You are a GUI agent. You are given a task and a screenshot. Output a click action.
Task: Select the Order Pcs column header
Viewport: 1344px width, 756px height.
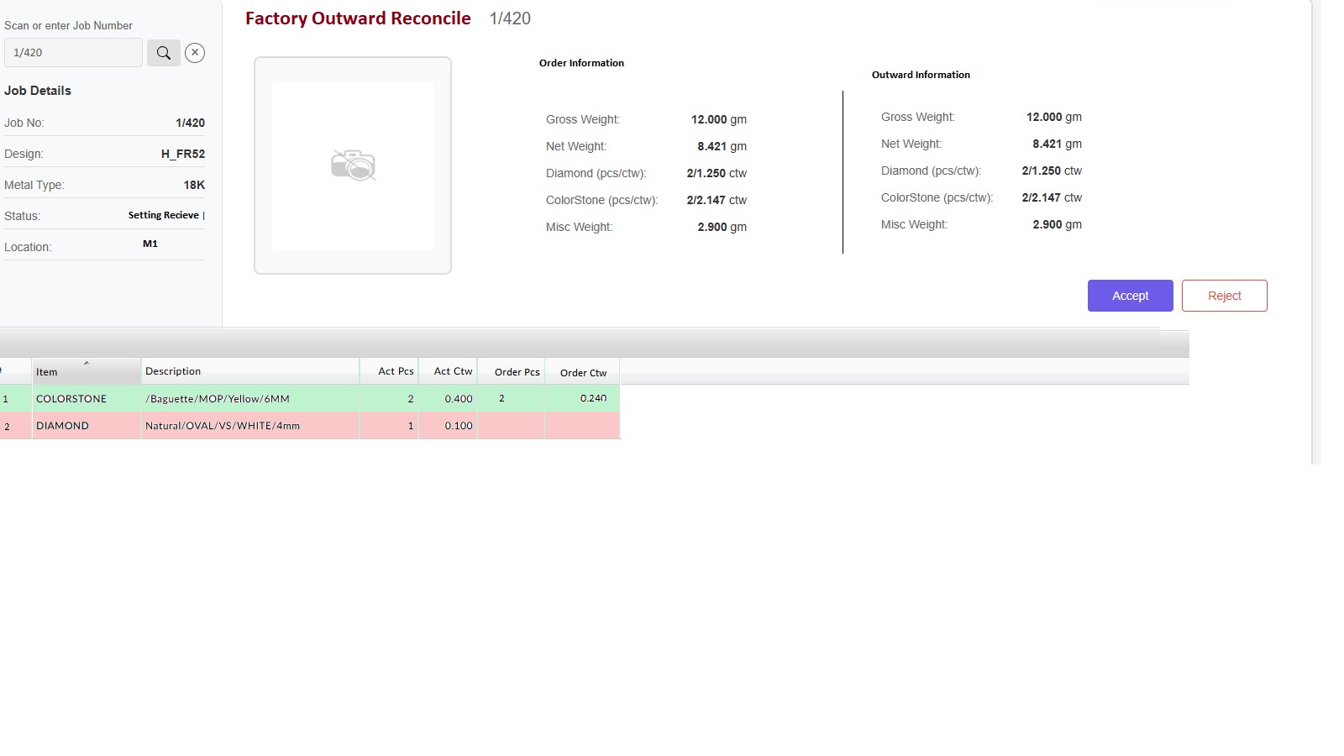point(511,372)
